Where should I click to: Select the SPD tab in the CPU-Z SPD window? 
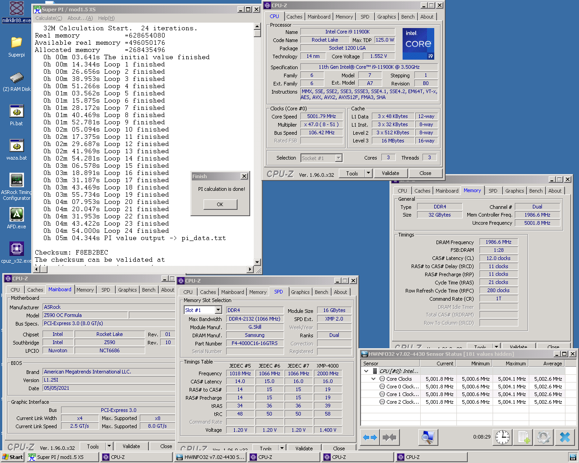279,292
